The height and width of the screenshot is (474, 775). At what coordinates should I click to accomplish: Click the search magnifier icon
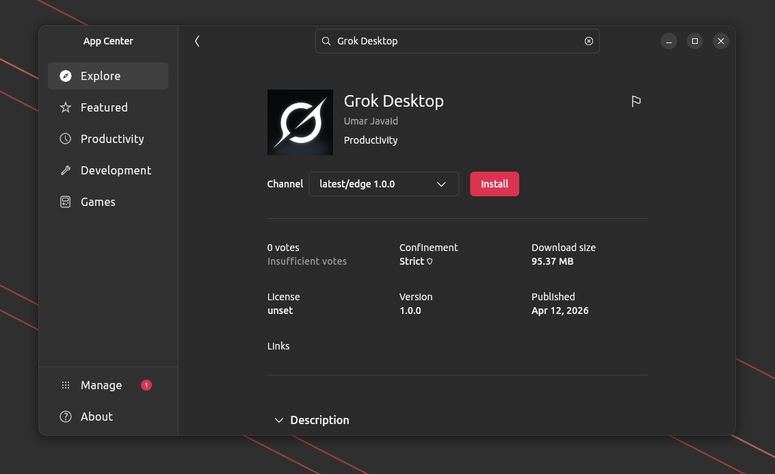pos(326,41)
